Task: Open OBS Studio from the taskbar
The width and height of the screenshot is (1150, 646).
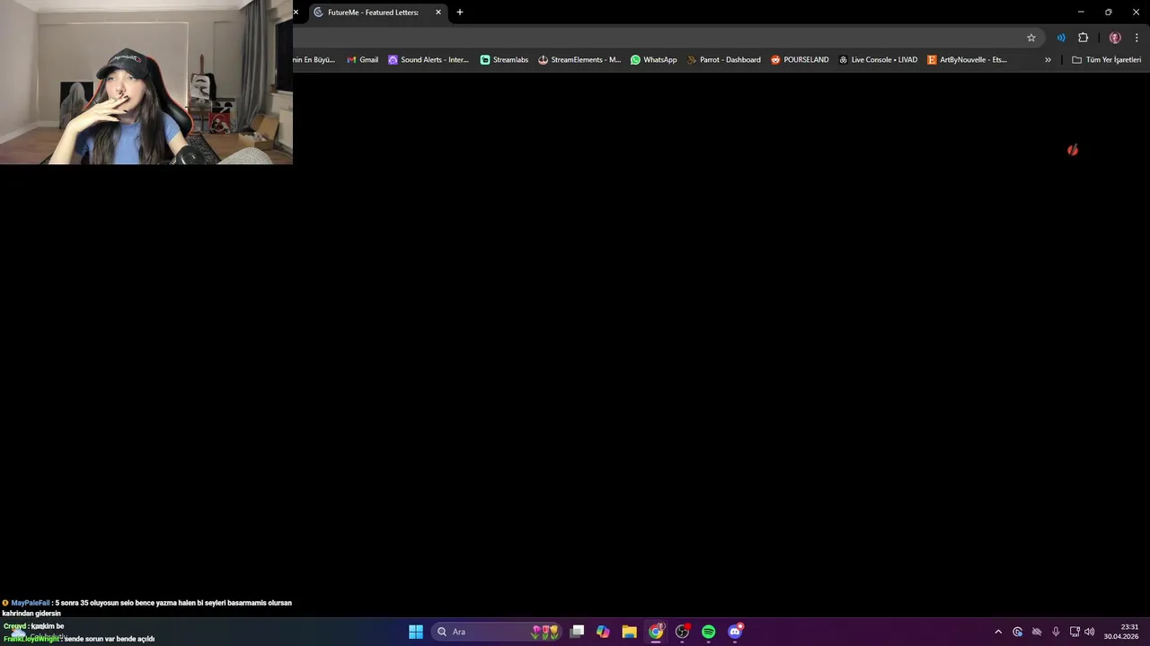Action: 682,632
